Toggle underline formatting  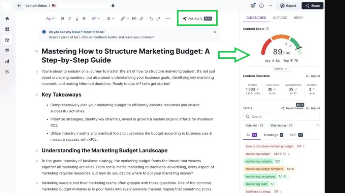pos(77,19)
